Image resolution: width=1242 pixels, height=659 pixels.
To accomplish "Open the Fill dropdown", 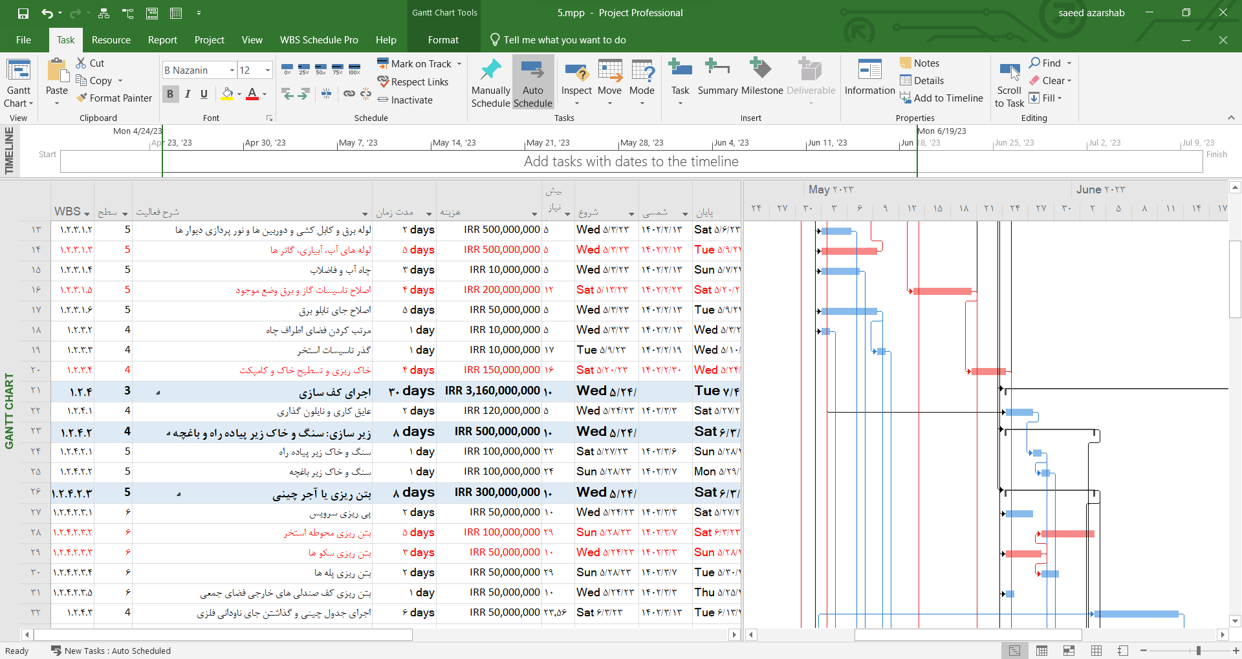I will tap(1045, 98).
